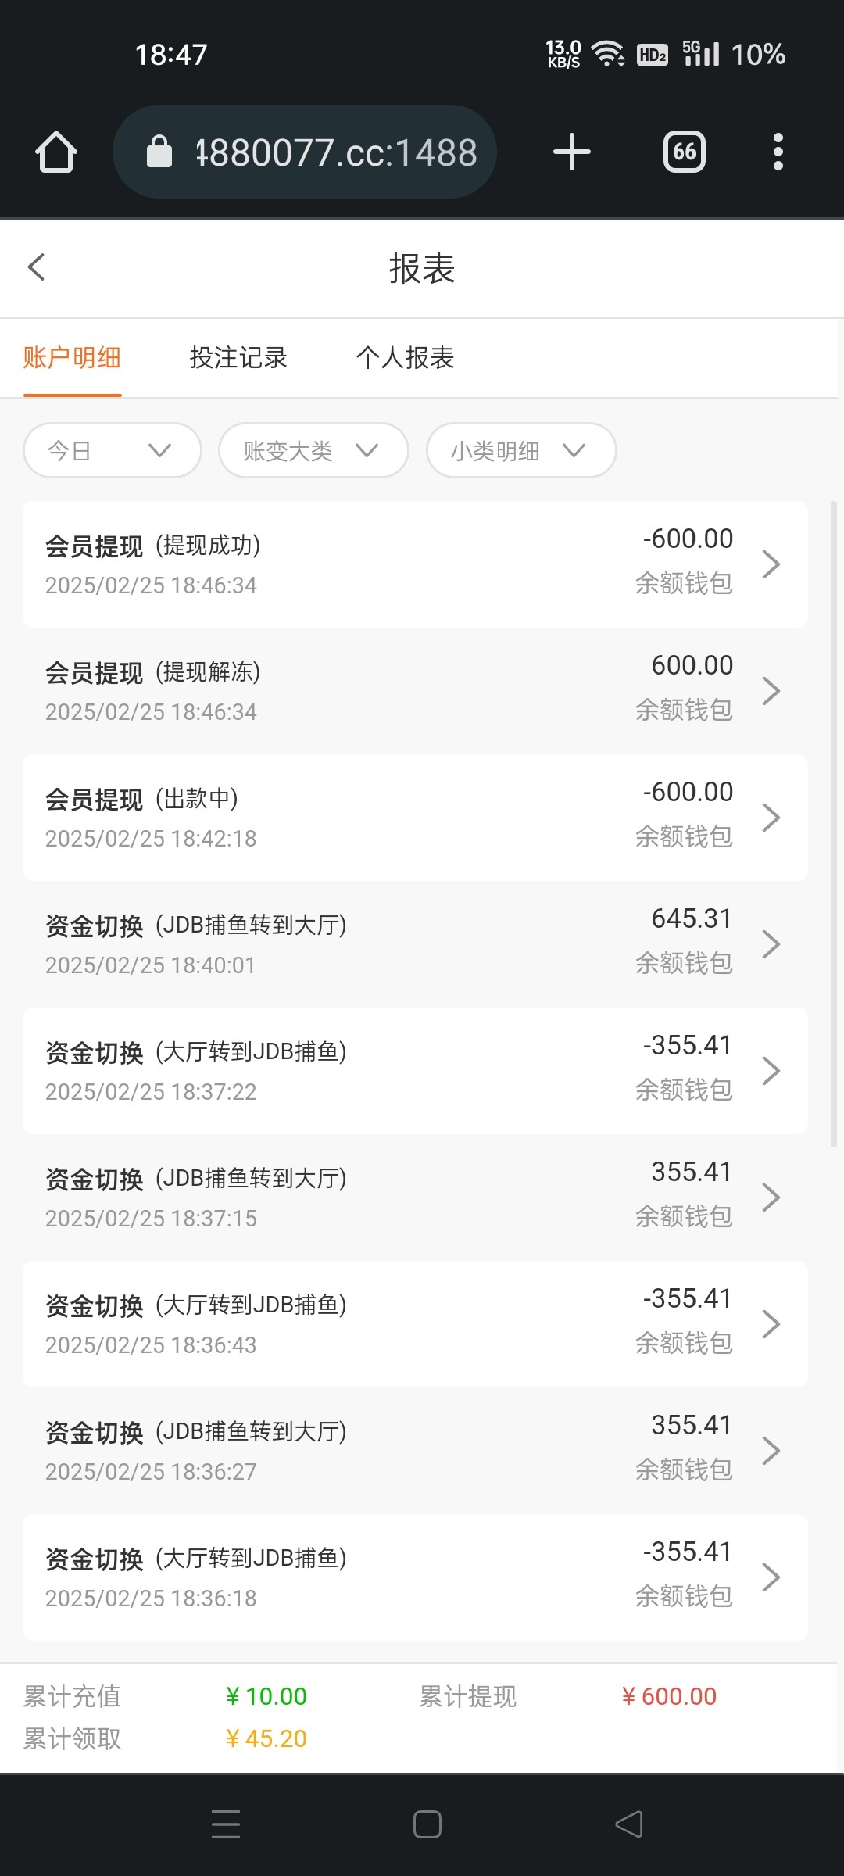844x1876 pixels.
Task: Tap the Android recent apps navigation icon
Action: pyautogui.click(x=226, y=1824)
